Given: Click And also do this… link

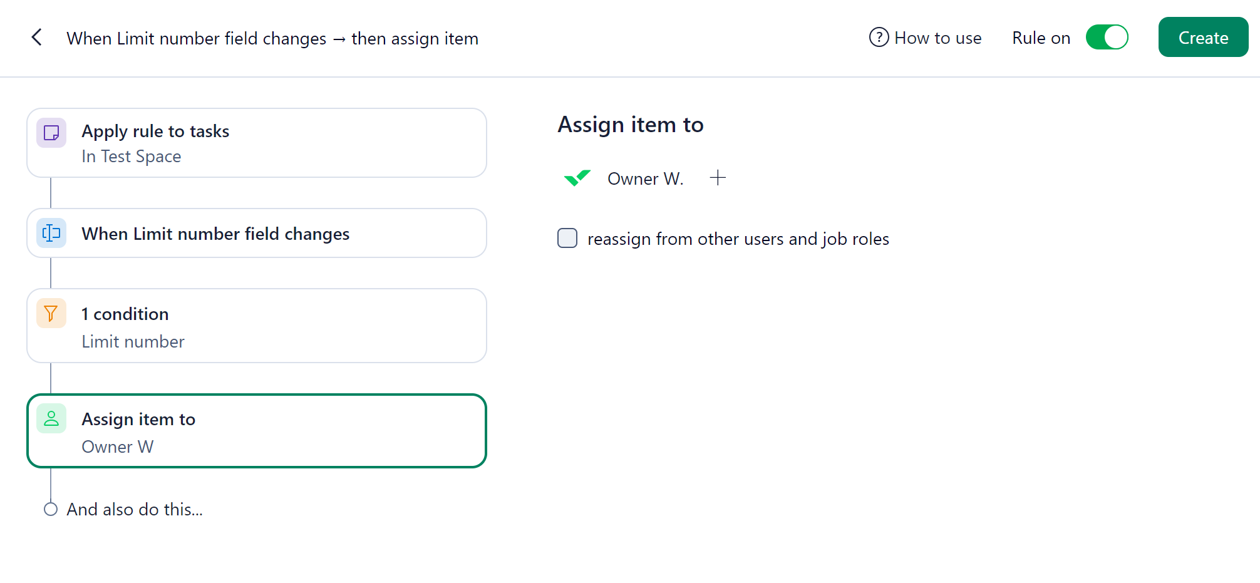Looking at the screenshot, I should (x=135, y=509).
